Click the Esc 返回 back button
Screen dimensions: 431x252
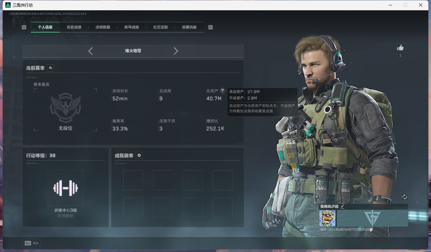[x=31, y=243]
